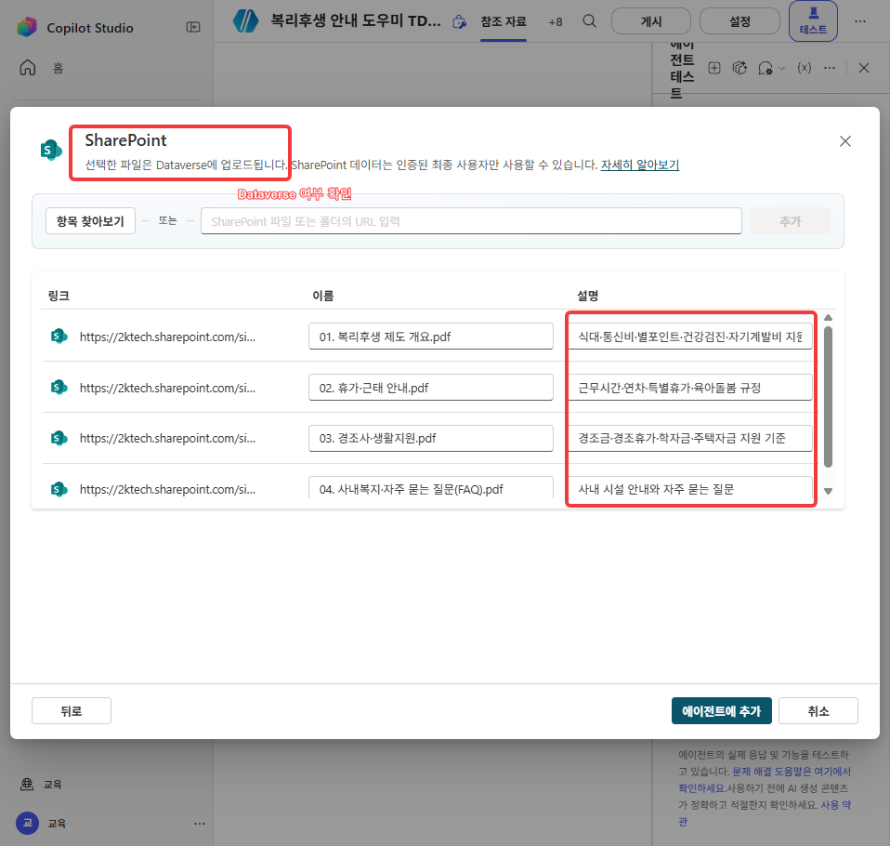Edit name field 02. 휴가·근태 안내.pdf
This screenshot has height=846, width=890.
coord(431,388)
